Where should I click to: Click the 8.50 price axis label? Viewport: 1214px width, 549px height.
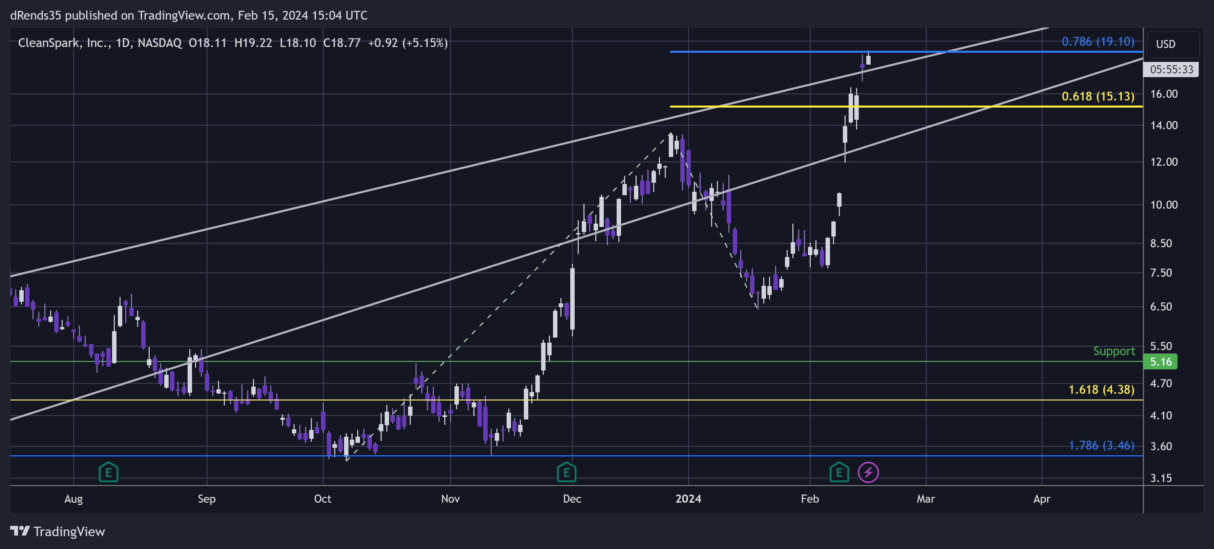tap(1161, 243)
